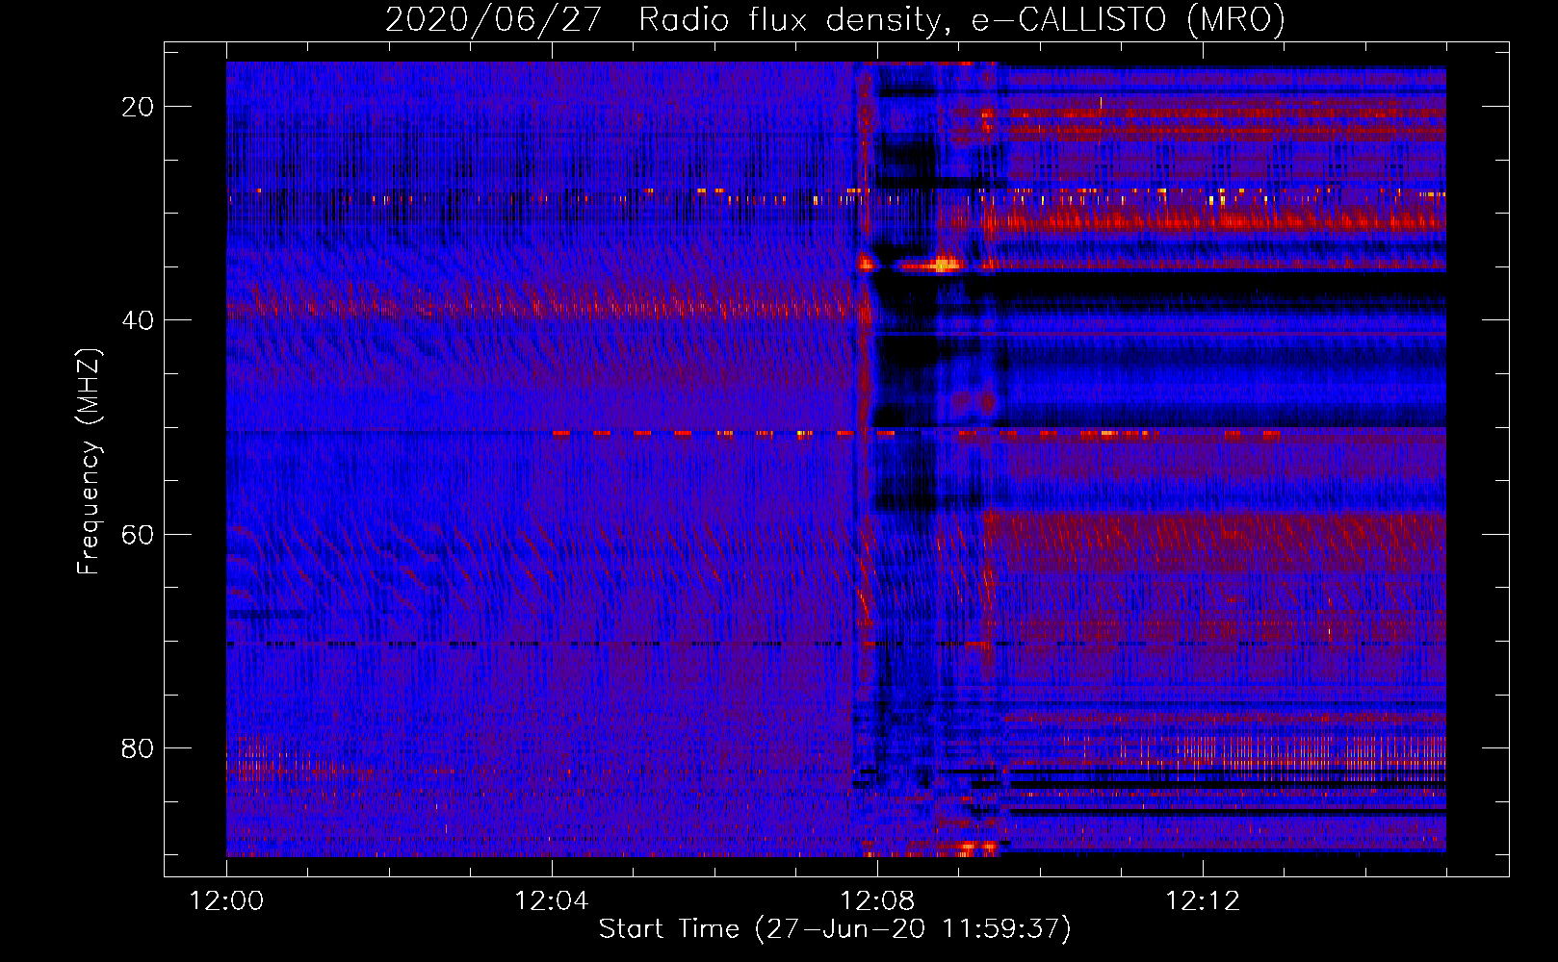This screenshot has width=1558, height=962.
Task: Click the 12:04 time tick label
Action: click(x=552, y=901)
